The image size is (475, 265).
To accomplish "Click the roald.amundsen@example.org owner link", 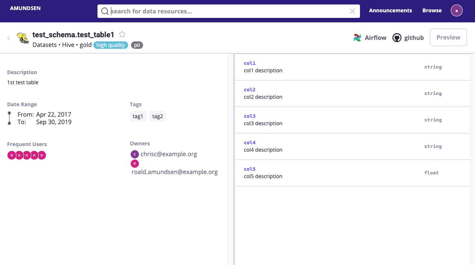I will [x=175, y=172].
